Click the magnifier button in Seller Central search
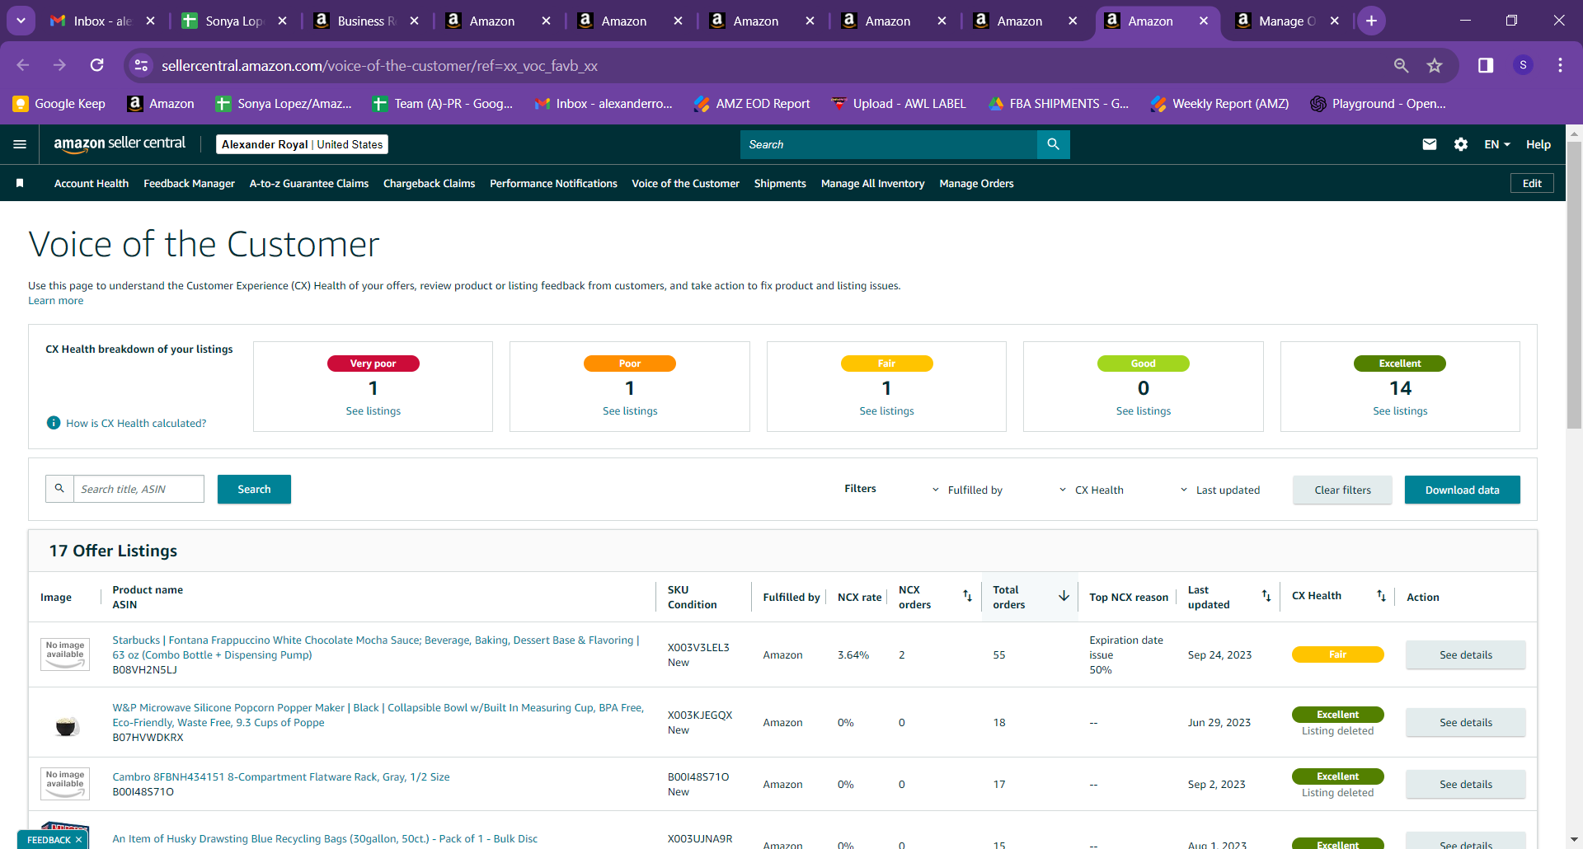Screen dimensions: 1583x849 [x=1053, y=144]
